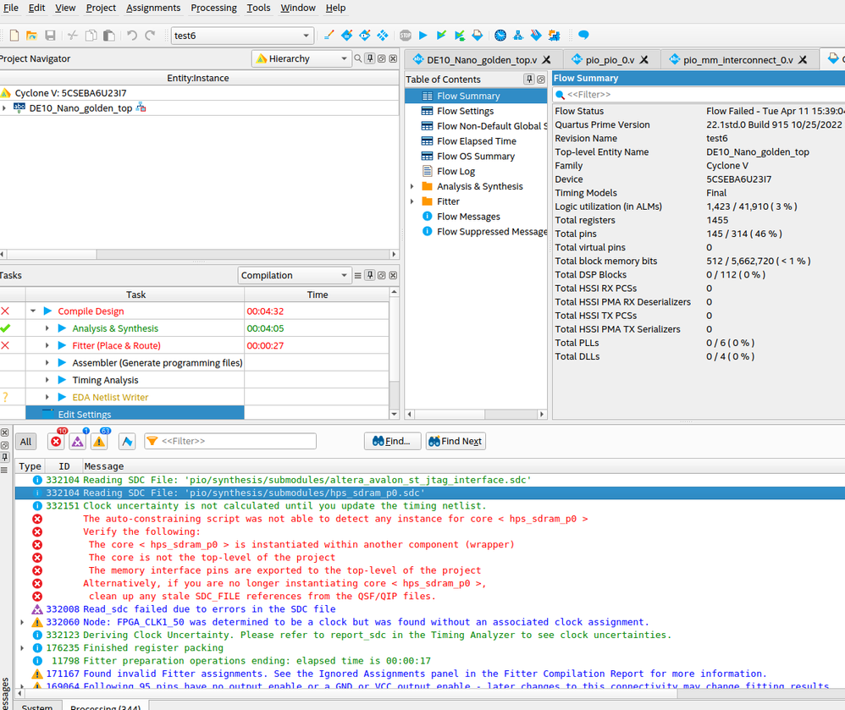Select Flow Log in Table of Contents
The height and width of the screenshot is (710, 845).
456,171
